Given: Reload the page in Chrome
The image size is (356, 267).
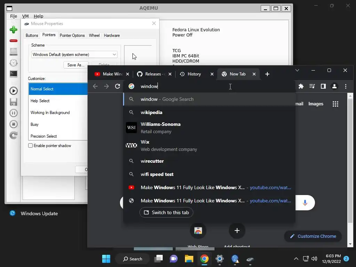Looking at the screenshot, I should tap(118, 86).
